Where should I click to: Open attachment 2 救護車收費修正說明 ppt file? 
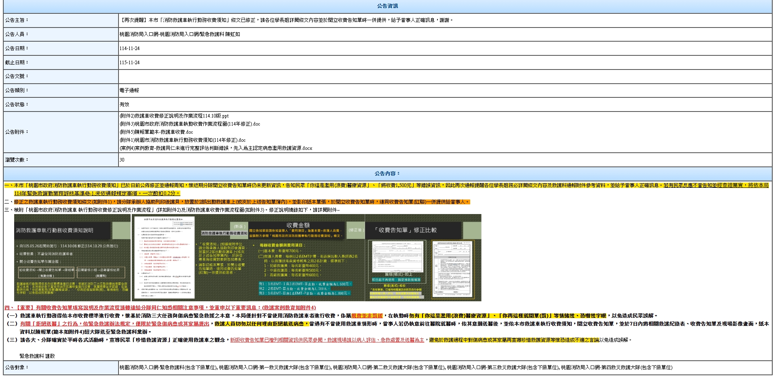coord(174,116)
